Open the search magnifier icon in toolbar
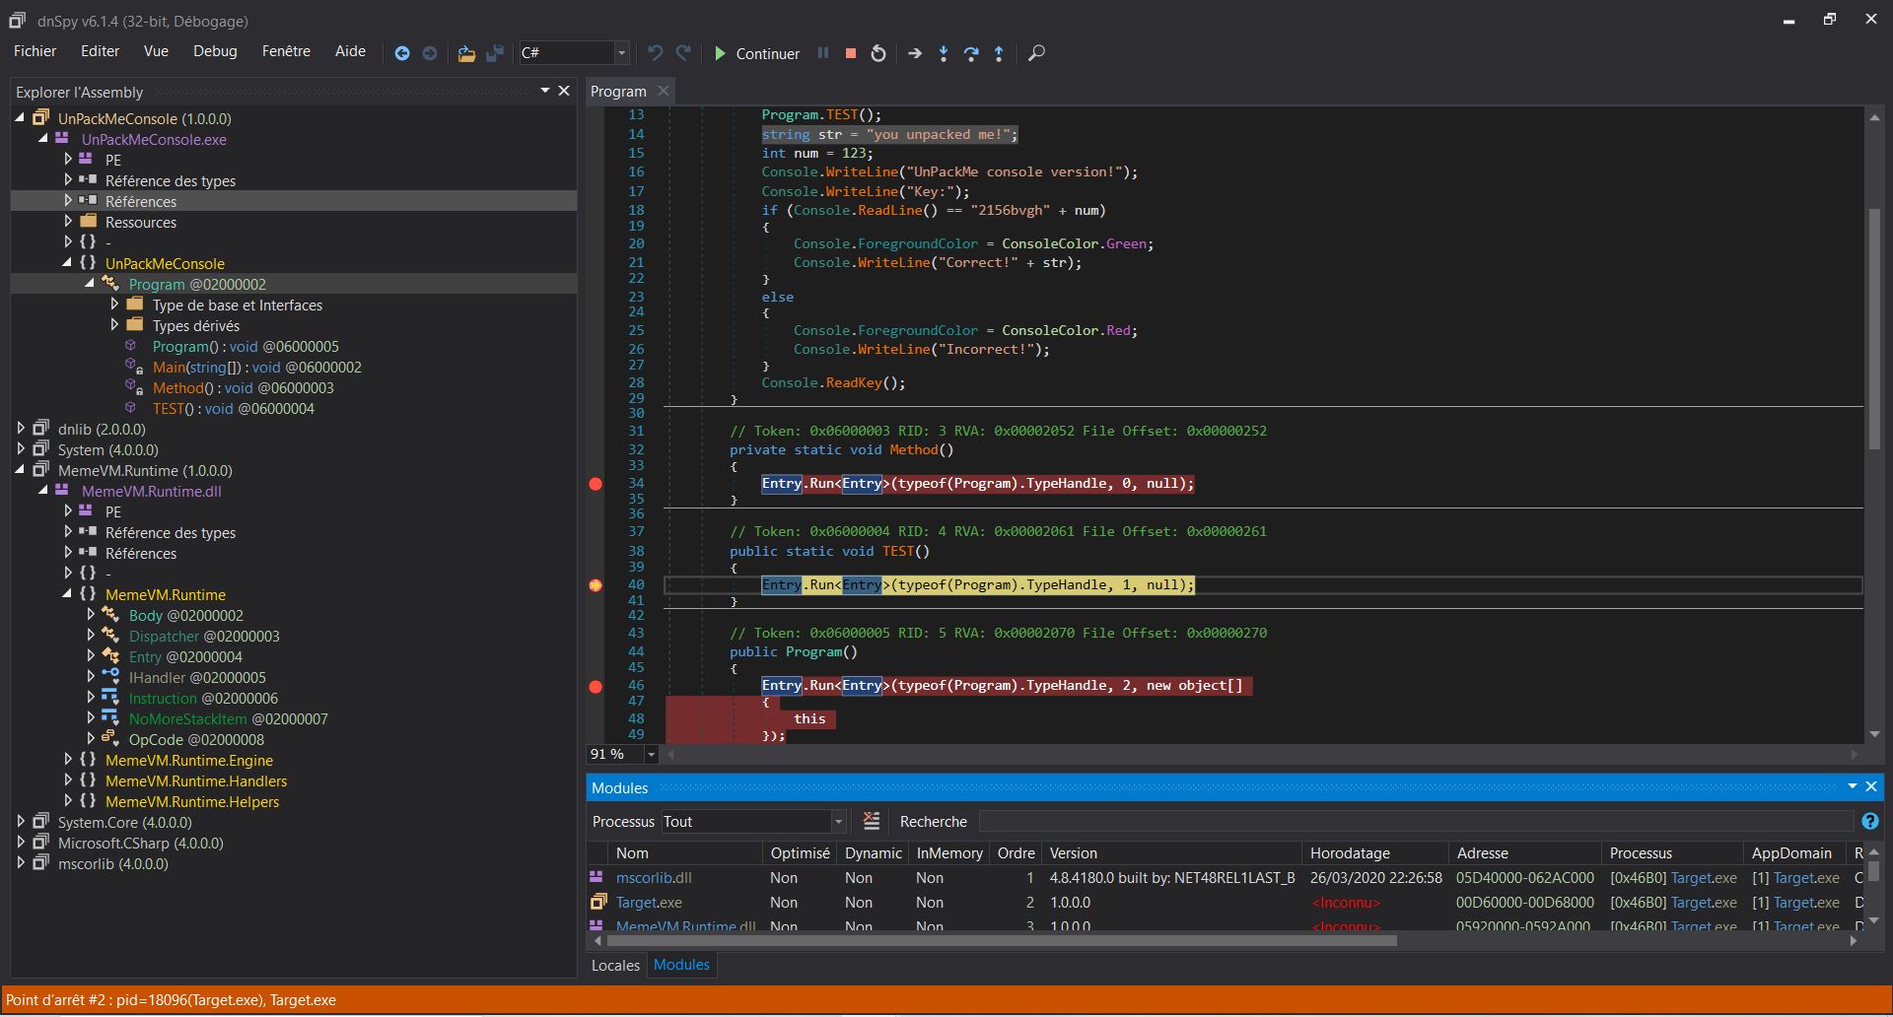1893x1017 pixels. click(x=1036, y=53)
